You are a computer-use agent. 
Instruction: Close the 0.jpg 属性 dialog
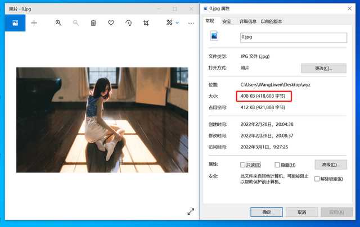350,8
